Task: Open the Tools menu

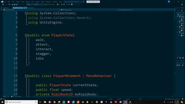Action: 42,2
